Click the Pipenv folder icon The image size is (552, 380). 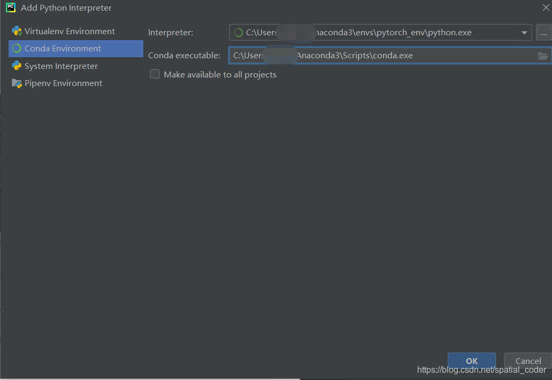click(x=17, y=83)
